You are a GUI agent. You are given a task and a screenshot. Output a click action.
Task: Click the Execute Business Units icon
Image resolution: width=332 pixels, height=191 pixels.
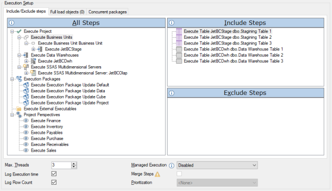coord(26,37)
